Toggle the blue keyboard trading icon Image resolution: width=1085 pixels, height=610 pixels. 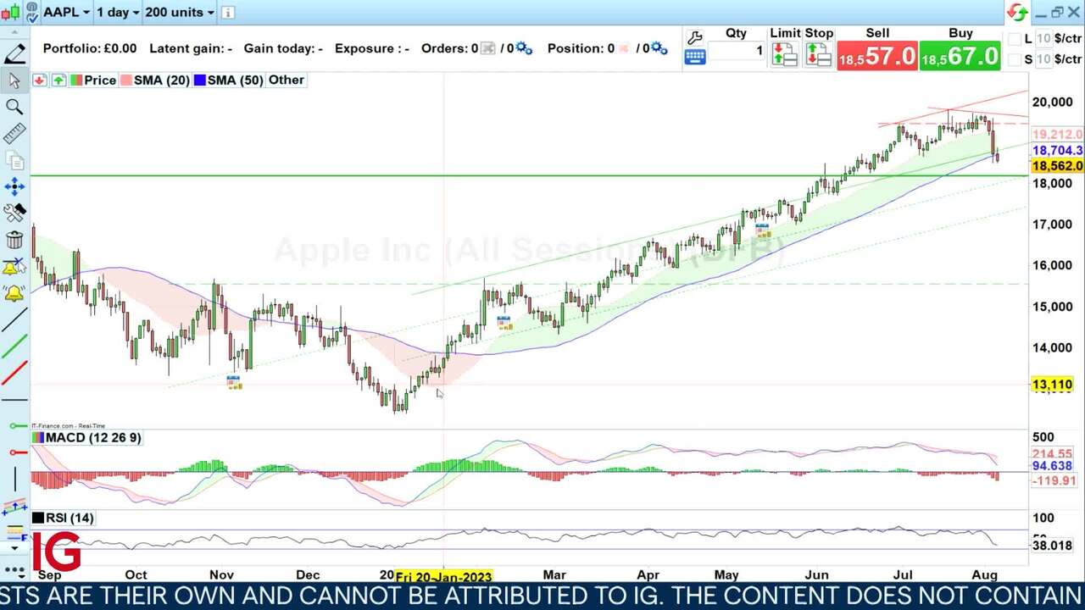[695, 58]
